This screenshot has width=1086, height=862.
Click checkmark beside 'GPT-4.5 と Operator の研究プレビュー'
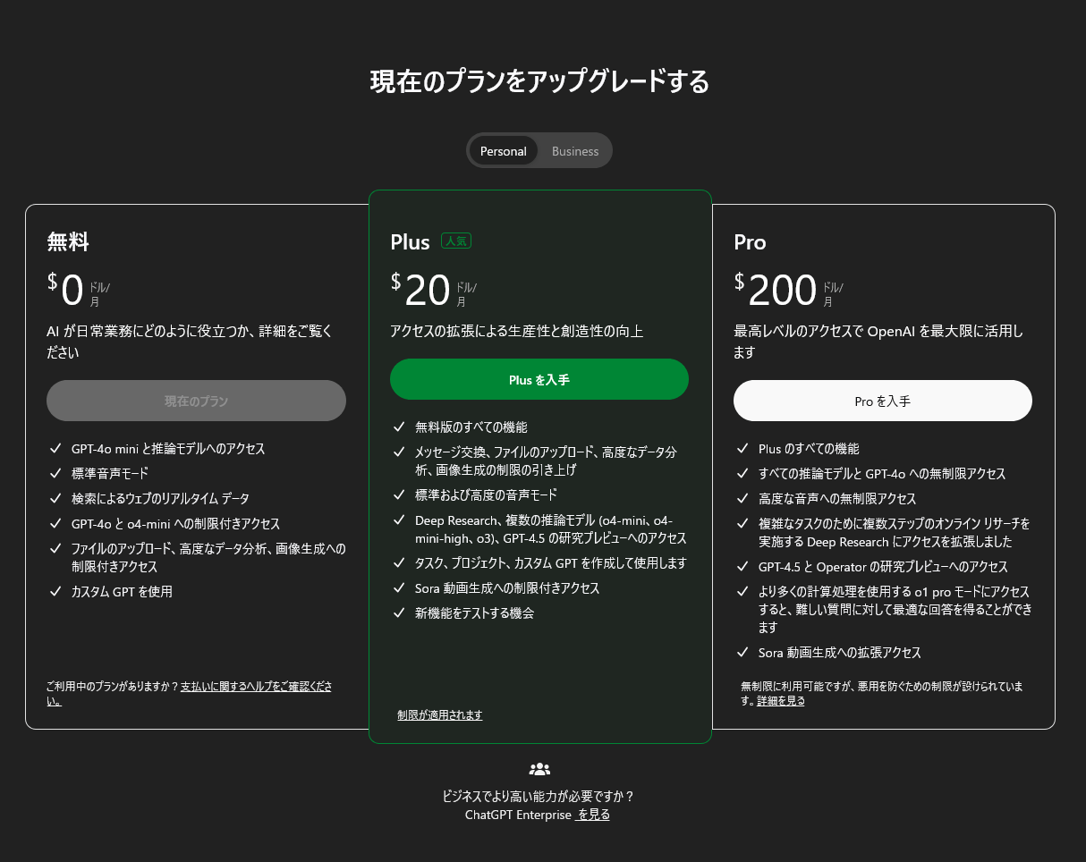point(742,567)
